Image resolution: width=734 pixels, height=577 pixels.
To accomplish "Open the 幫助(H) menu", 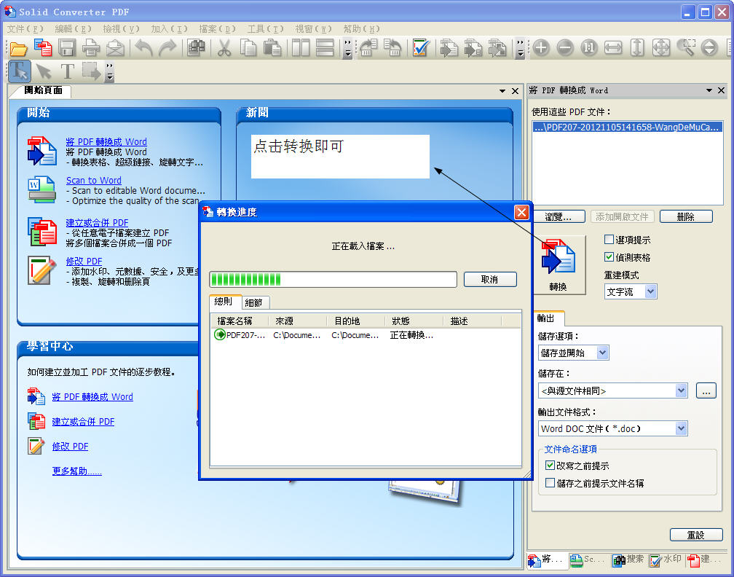I will pos(361,29).
